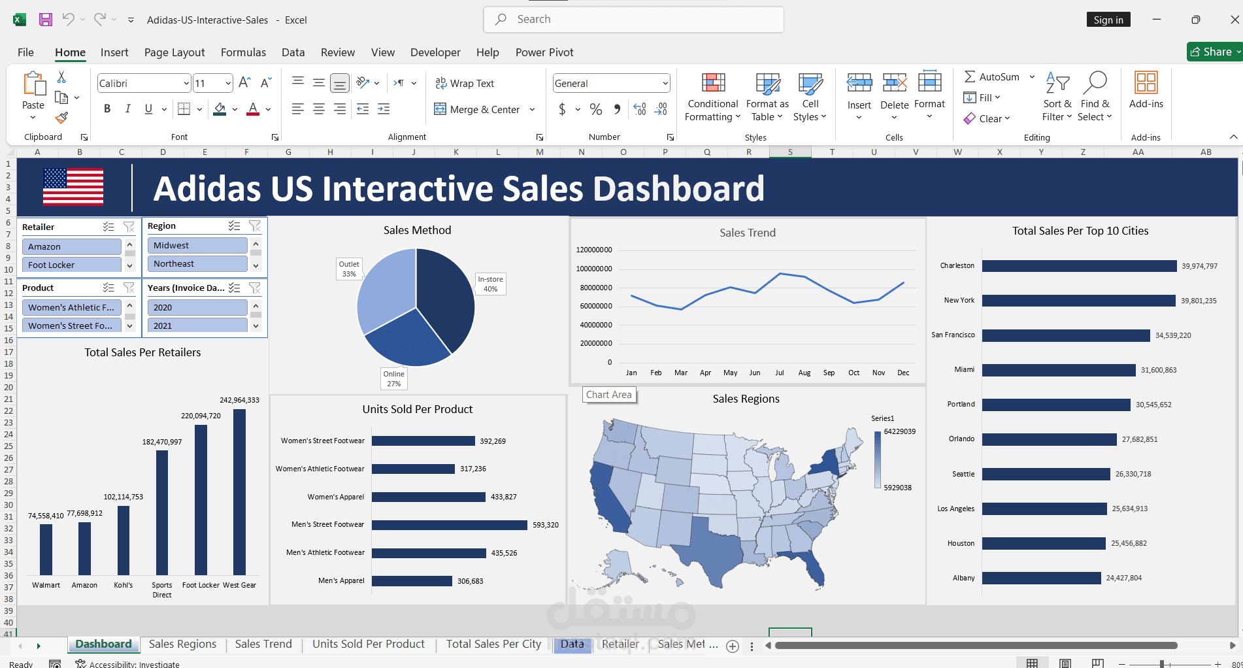The height and width of the screenshot is (668, 1243).
Task: Switch to Sales Regions sheet tab
Action: [182, 644]
